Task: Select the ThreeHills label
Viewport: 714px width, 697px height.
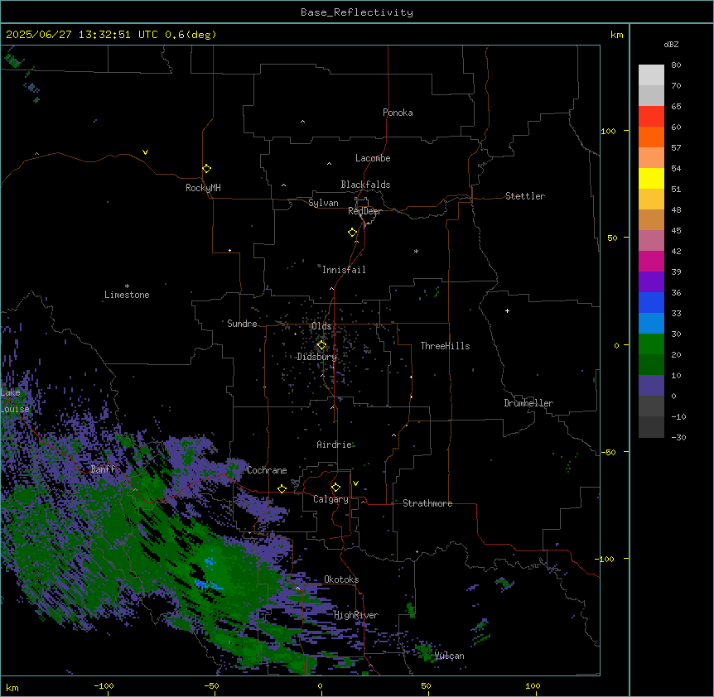Action: click(x=445, y=346)
